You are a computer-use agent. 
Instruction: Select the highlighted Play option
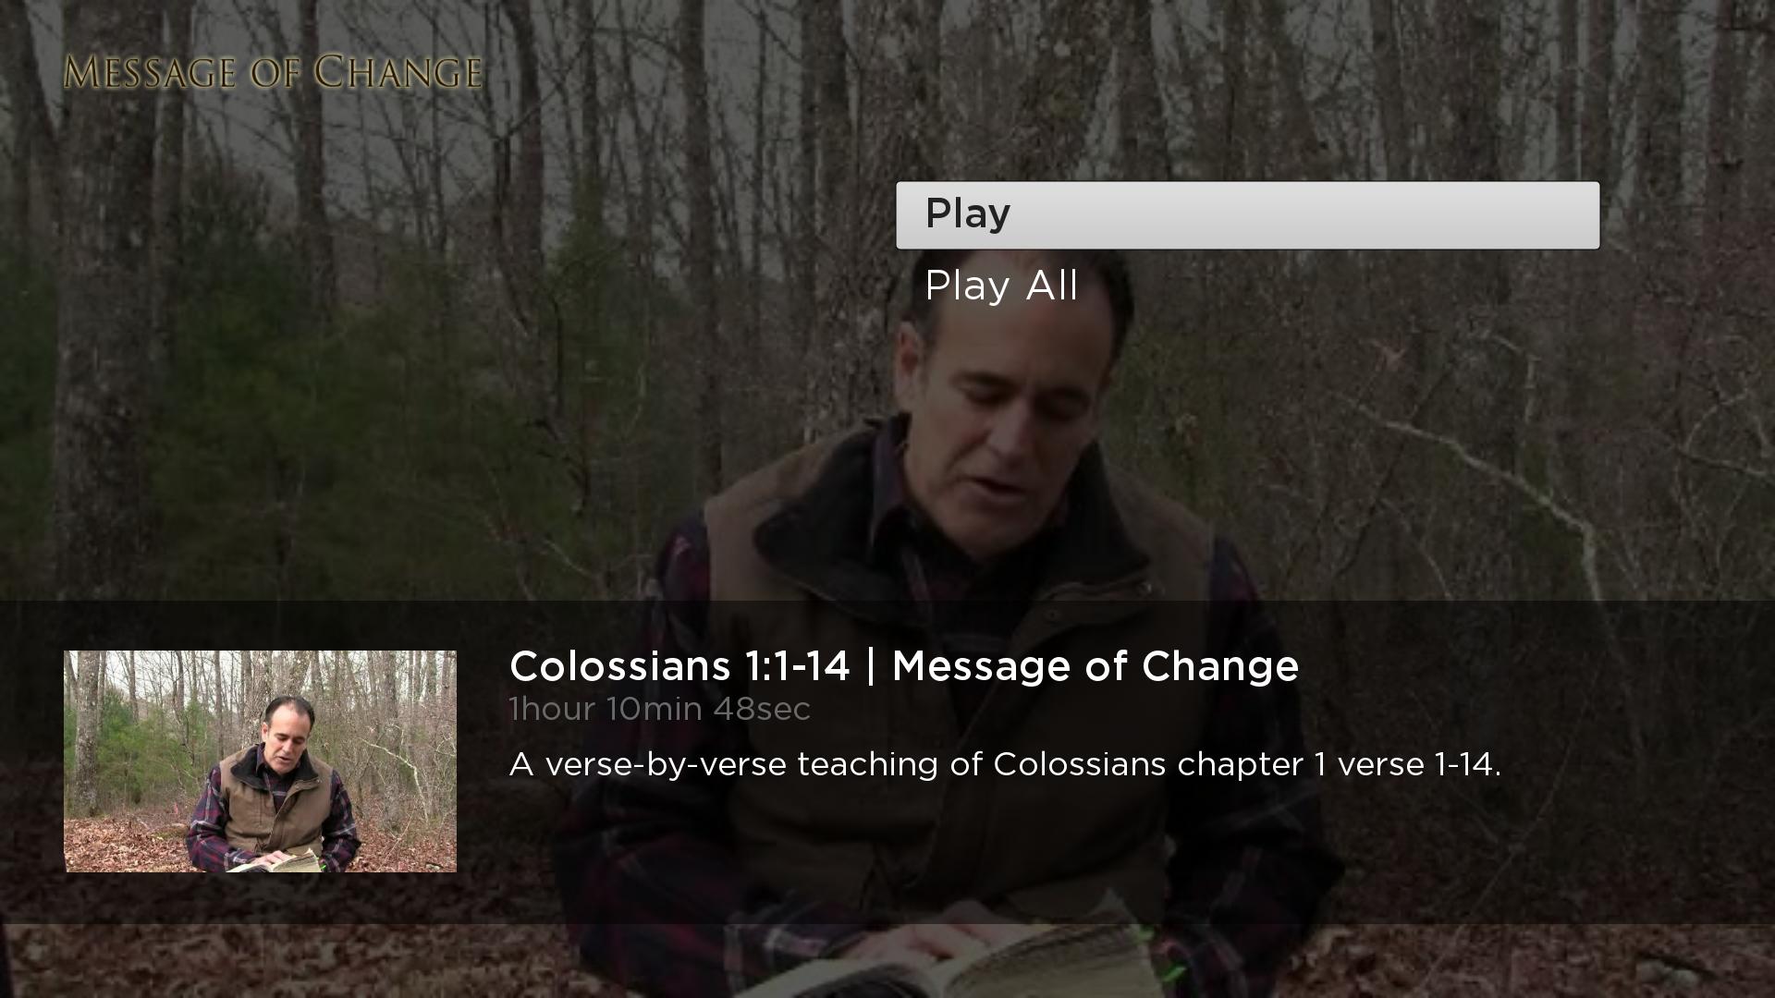(1247, 215)
